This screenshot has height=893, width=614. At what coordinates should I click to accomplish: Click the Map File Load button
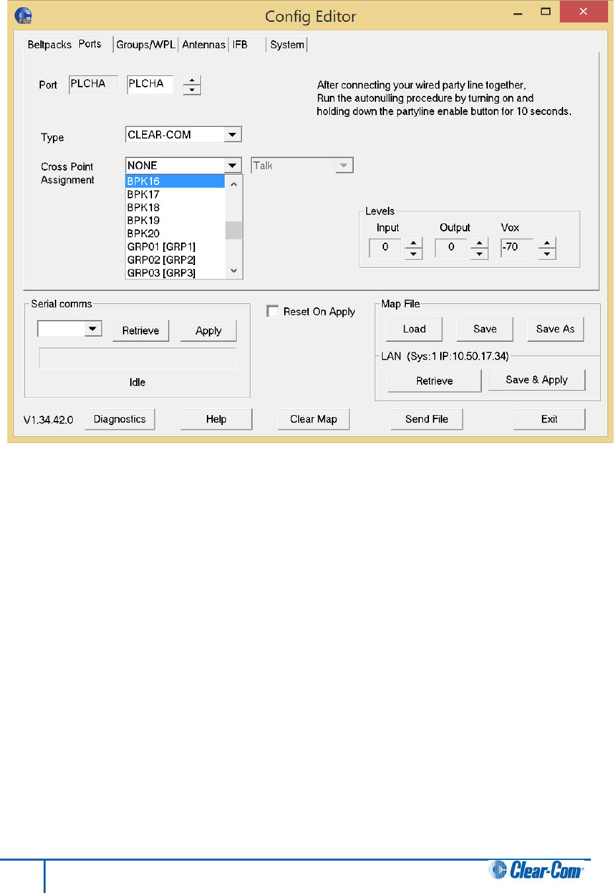tap(414, 329)
